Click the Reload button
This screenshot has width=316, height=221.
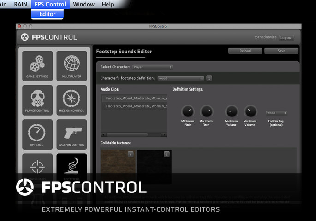[x=245, y=51]
